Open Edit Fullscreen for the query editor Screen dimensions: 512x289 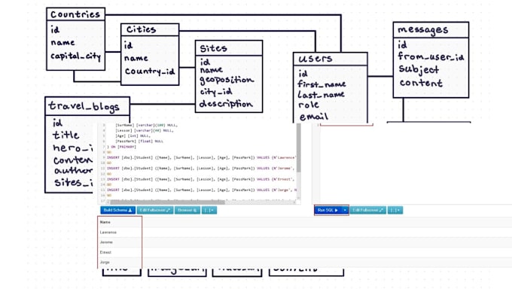[x=368, y=210]
